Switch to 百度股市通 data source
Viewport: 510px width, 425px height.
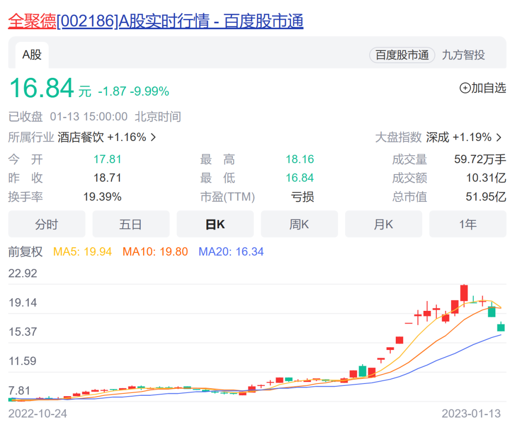tap(402, 55)
